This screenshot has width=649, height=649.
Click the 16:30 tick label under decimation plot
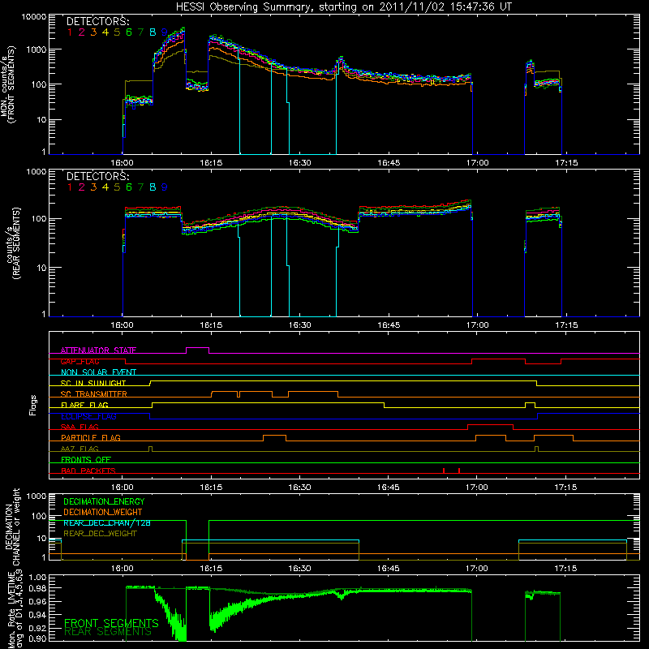(299, 569)
